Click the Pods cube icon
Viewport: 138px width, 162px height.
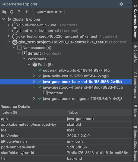pyautogui.click(x=35, y=65)
